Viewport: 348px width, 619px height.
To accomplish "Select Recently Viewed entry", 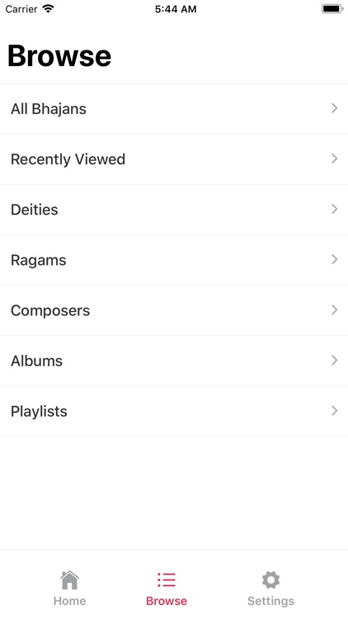I will (174, 159).
